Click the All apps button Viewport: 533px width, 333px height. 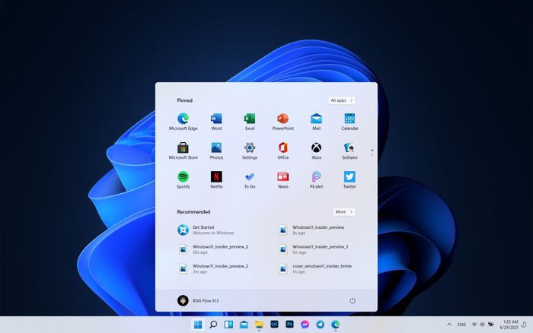coord(342,100)
